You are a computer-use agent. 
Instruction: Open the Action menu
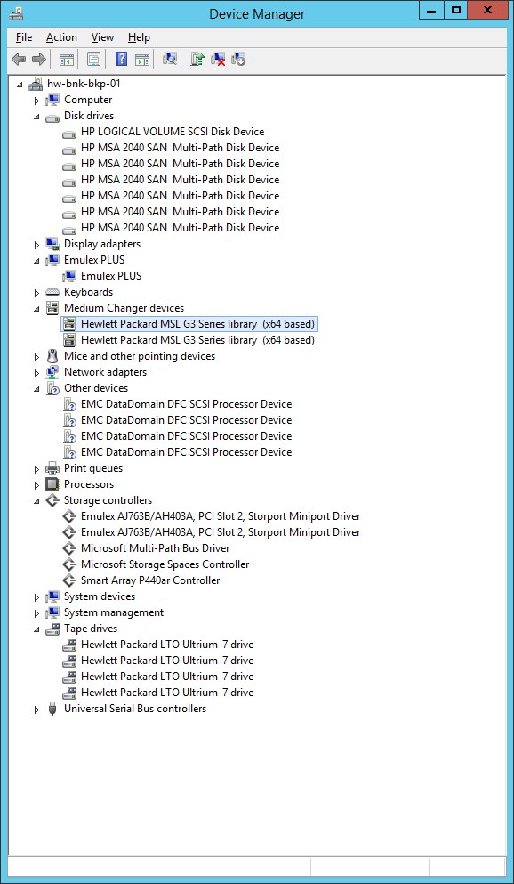[61, 37]
